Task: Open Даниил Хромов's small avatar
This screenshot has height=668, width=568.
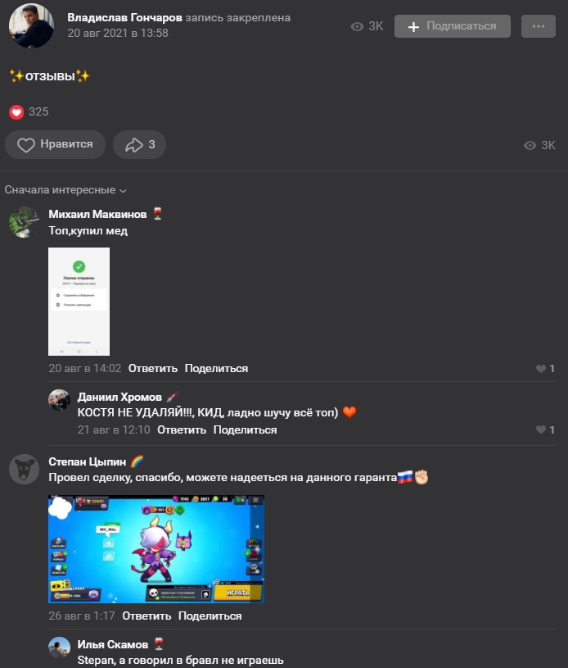Action: 59,400
